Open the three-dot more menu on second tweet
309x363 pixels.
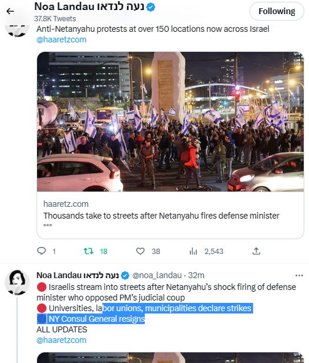(x=299, y=275)
